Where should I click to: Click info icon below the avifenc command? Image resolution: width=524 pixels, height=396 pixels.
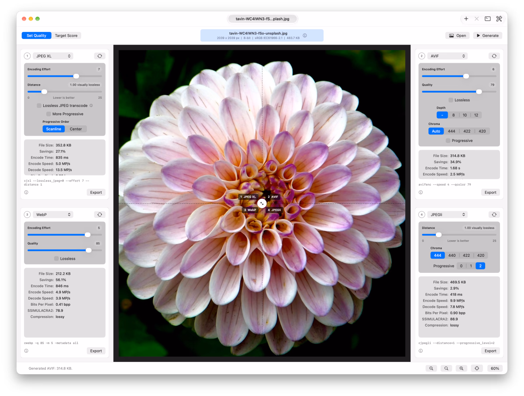(x=421, y=192)
